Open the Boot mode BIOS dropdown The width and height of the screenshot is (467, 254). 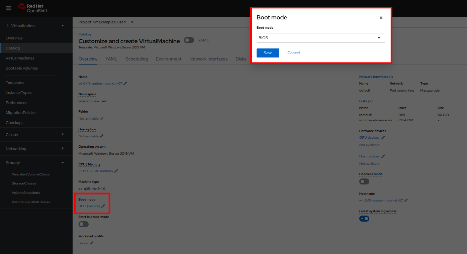click(x=320, y=38)
